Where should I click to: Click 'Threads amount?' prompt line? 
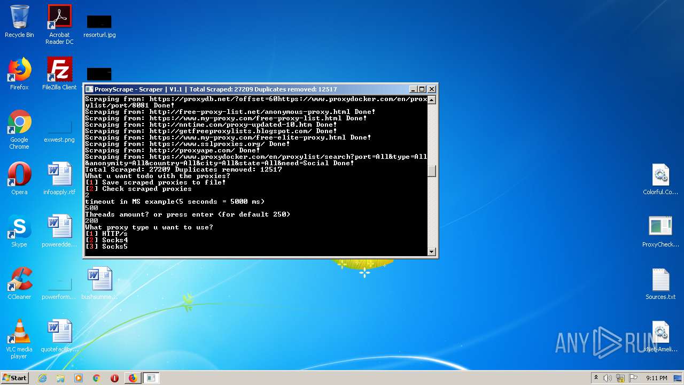click(x=188, y=214)
